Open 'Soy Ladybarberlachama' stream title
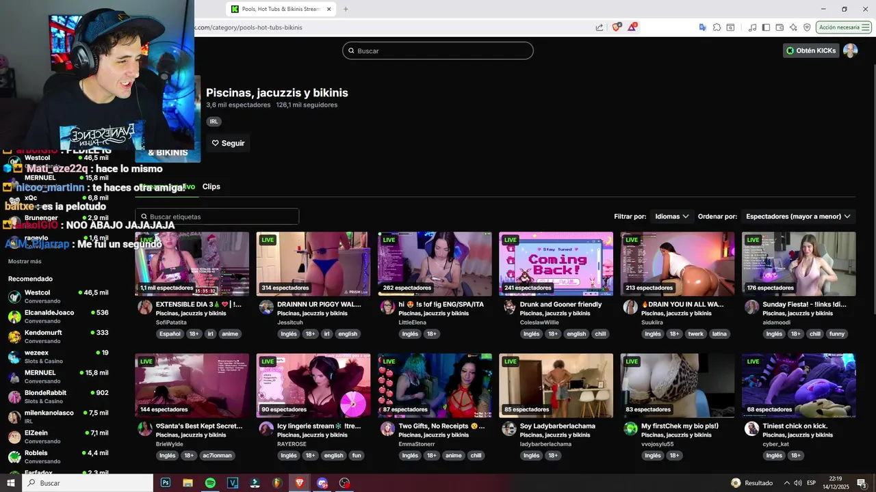The height and width of the screenshot is (492, 876). 558,426
